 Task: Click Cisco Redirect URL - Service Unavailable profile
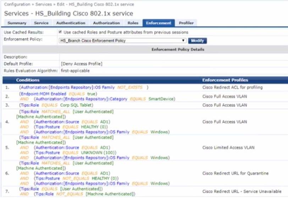click(242, 191)
